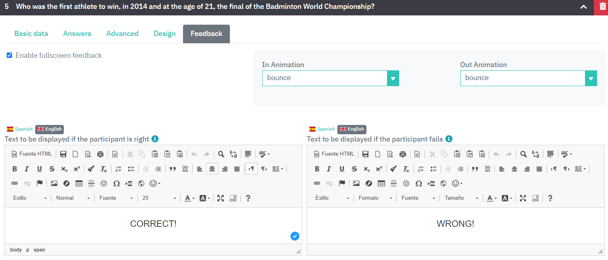Center-align text in the participant-fails editor
The image size is (608, 260).
click(514, 169)
